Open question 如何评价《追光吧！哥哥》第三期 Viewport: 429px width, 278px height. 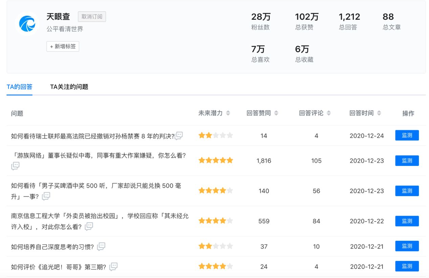point(59,267)
